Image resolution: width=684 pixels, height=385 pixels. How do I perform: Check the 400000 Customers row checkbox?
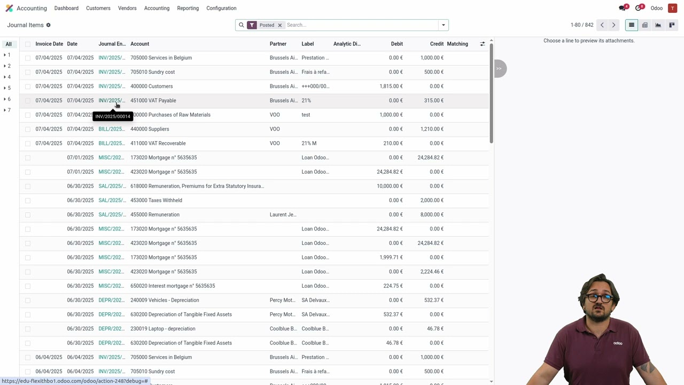[x=28, y=86]
